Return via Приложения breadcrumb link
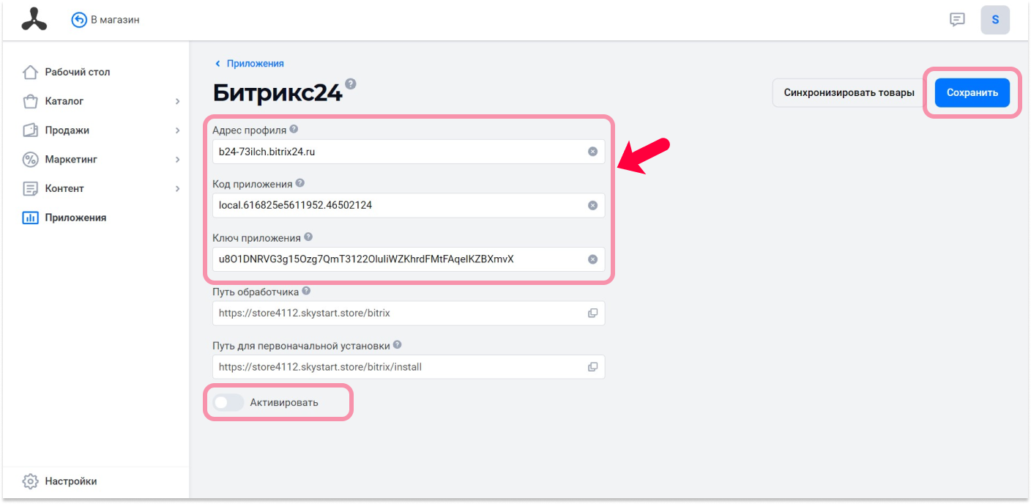 coord(256,64)
